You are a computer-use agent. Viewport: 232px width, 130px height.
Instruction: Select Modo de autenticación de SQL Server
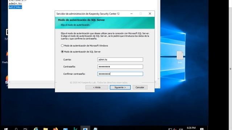pyautogui.click(x=81, y=52)
